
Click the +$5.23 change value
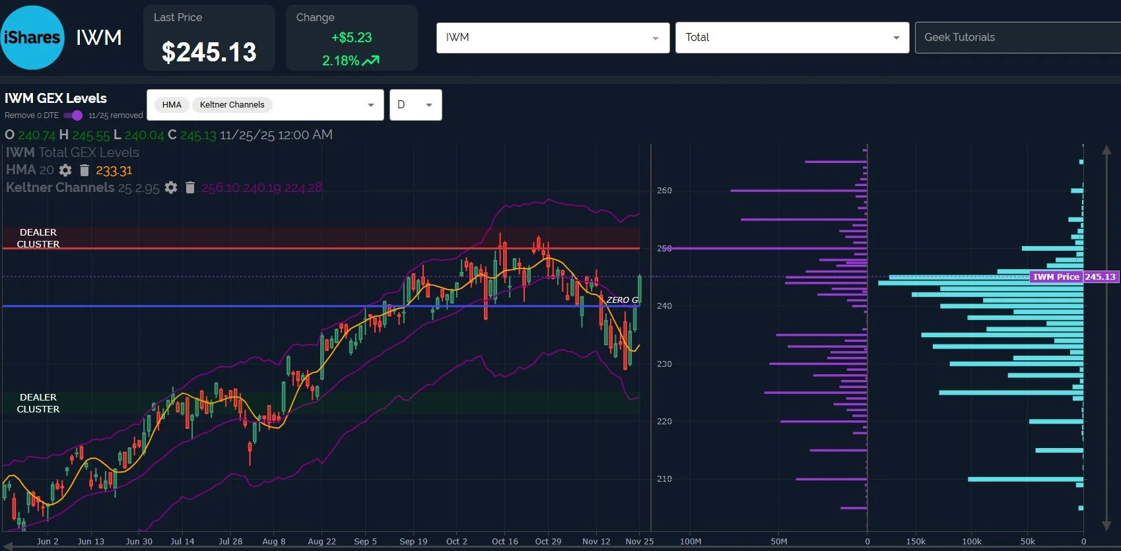352,38
